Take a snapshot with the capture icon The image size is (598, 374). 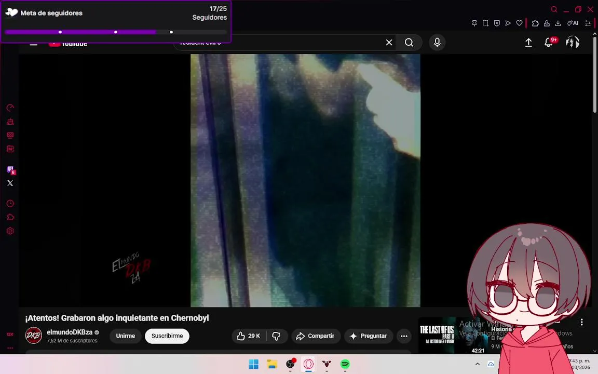click(x=485, y=23)
